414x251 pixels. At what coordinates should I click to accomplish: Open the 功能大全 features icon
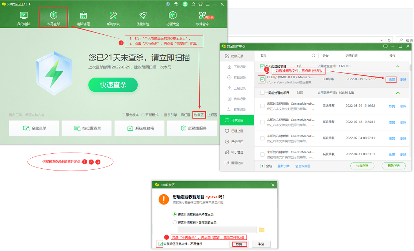(172, 16)
